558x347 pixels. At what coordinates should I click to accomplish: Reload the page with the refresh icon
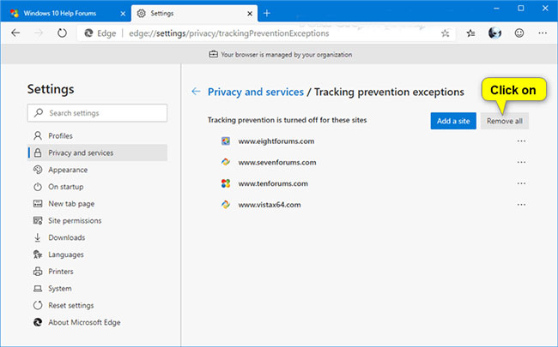point(62,33)
